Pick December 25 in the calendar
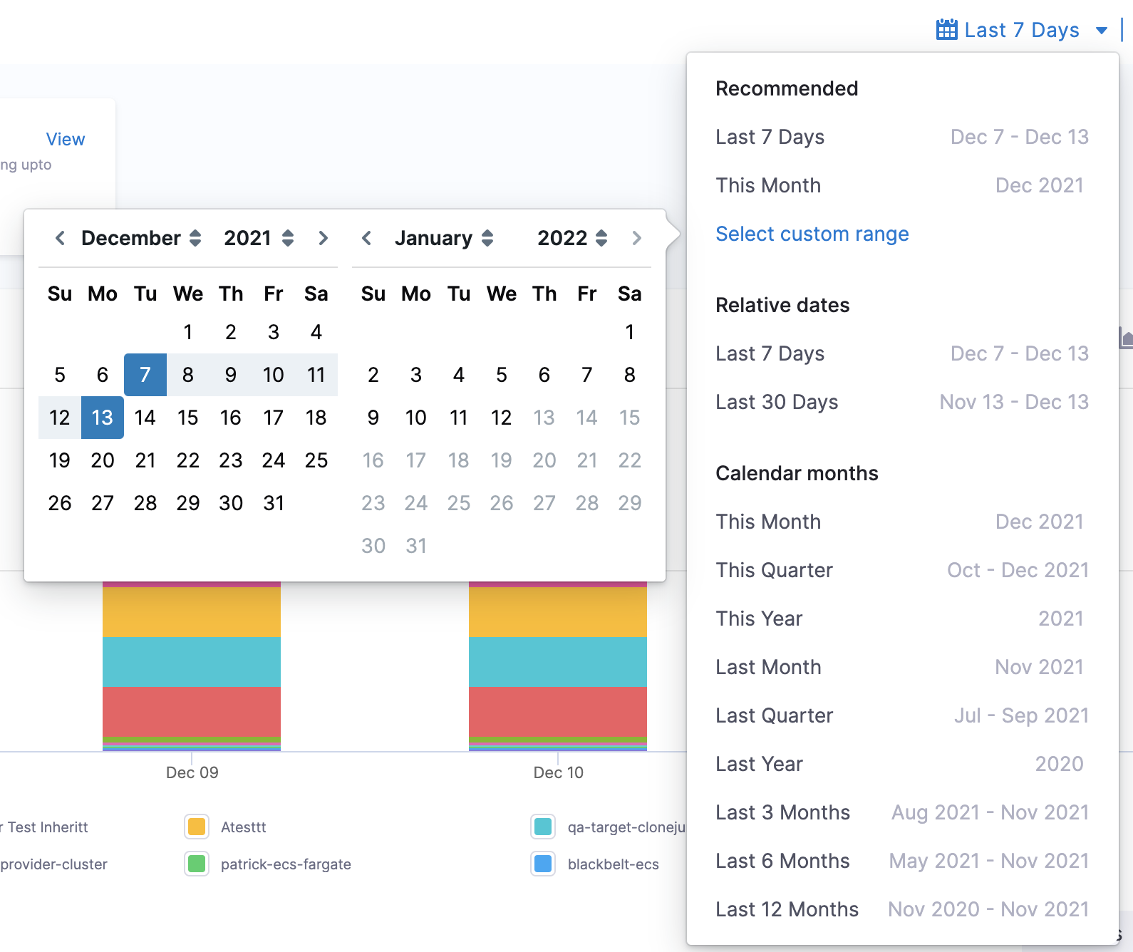 pyautogui.click(x=316, y=460)
